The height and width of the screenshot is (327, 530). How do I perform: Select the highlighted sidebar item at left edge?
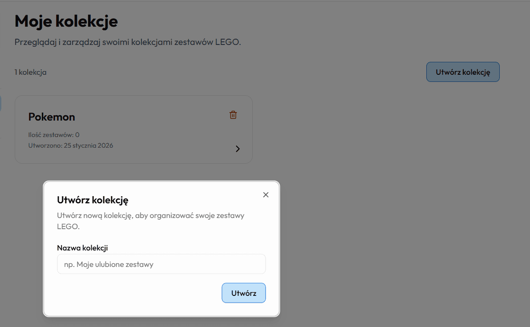0,103
